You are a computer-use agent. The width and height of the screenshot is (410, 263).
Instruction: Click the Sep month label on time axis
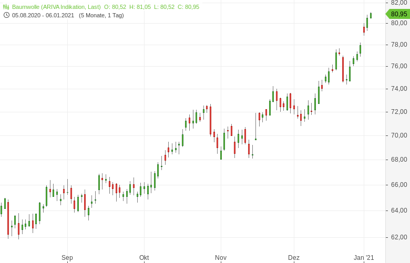[67, 258]
